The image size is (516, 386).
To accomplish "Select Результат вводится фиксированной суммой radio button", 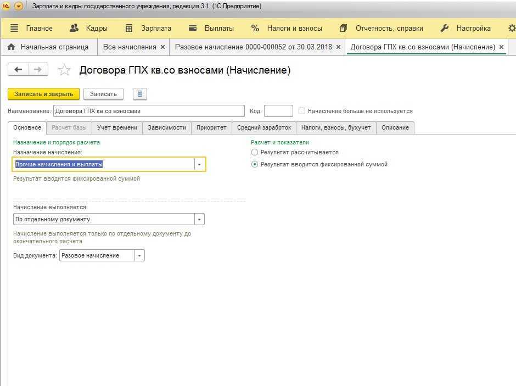I will click(254, 164).
